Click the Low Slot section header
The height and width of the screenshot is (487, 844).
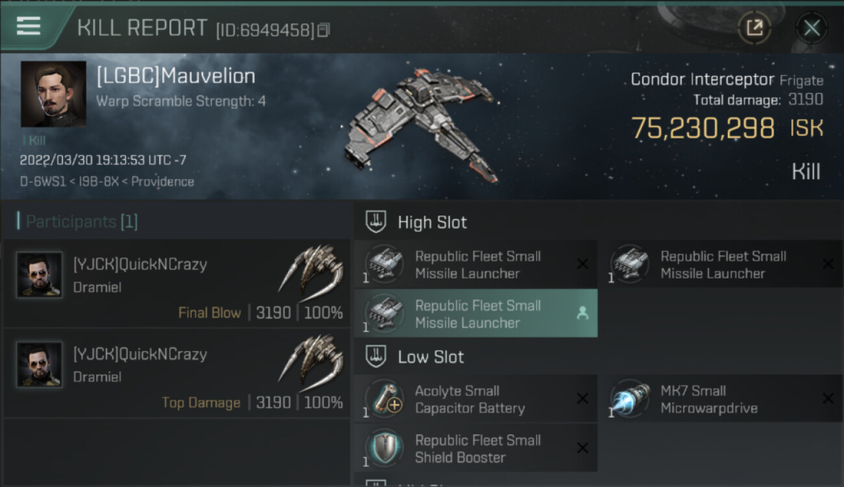(x=430, y=356)
